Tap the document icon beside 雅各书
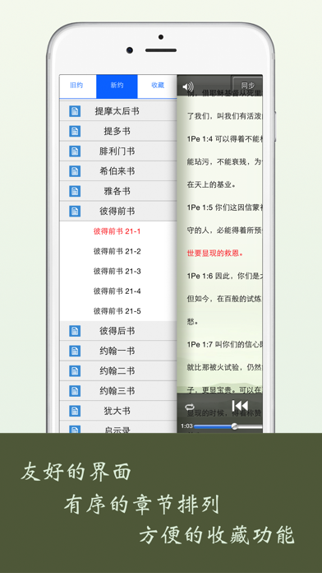322x573 pixels. [x=75, y=191]
